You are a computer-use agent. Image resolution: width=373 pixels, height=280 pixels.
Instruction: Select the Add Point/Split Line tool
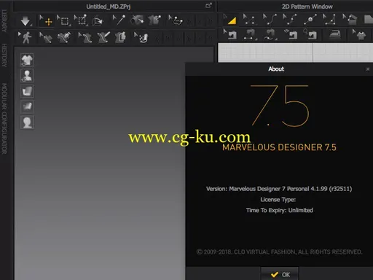310,20
